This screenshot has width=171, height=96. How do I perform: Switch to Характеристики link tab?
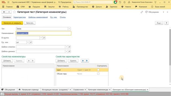(20, 17)
